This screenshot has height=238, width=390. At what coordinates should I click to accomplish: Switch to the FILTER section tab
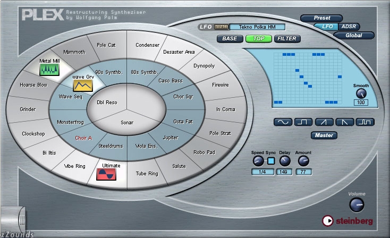pyautogui.click(x=287, y=39)
